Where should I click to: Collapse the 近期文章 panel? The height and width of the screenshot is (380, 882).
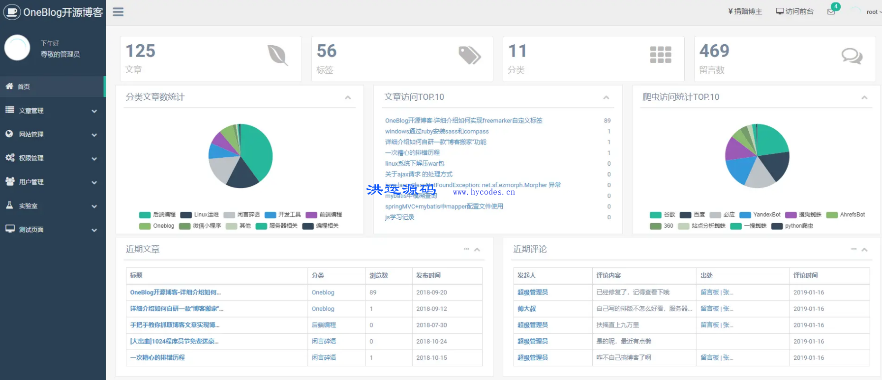click(477, 249)
